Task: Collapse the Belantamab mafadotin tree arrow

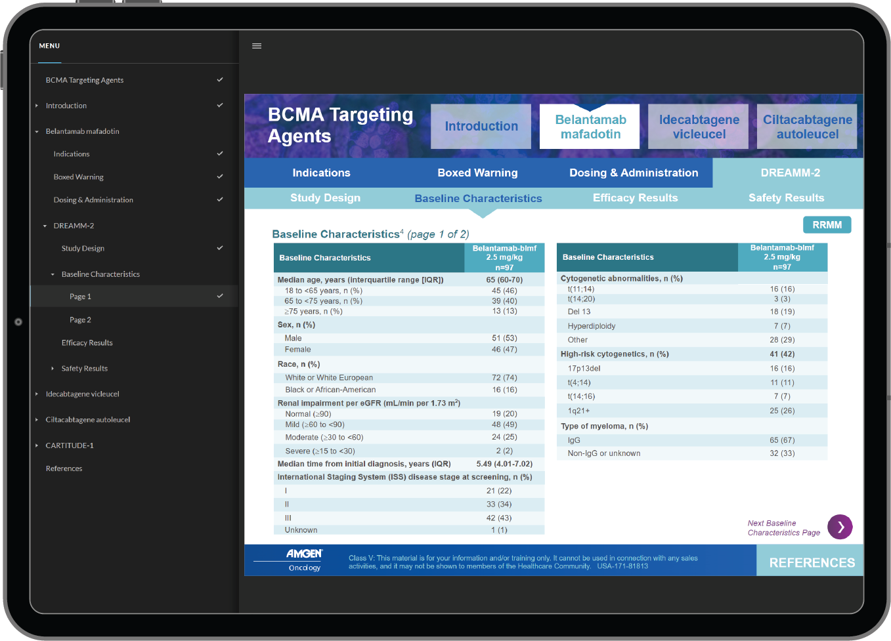Action: coord(37,131)
